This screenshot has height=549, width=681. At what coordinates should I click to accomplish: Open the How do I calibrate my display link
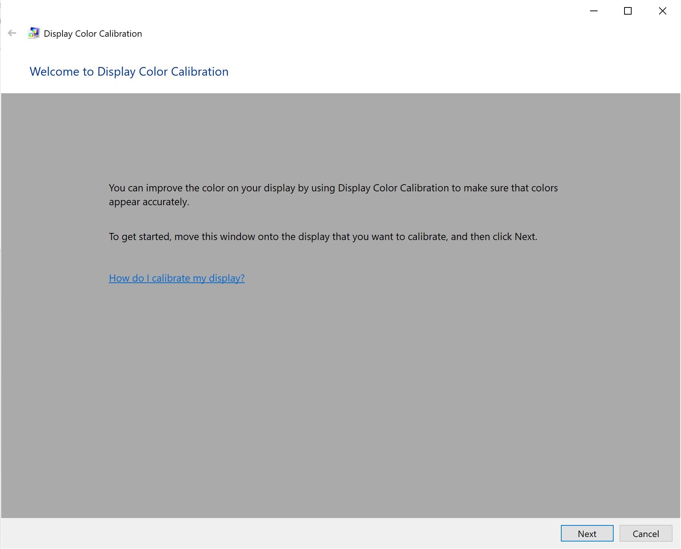pos(176,278)
